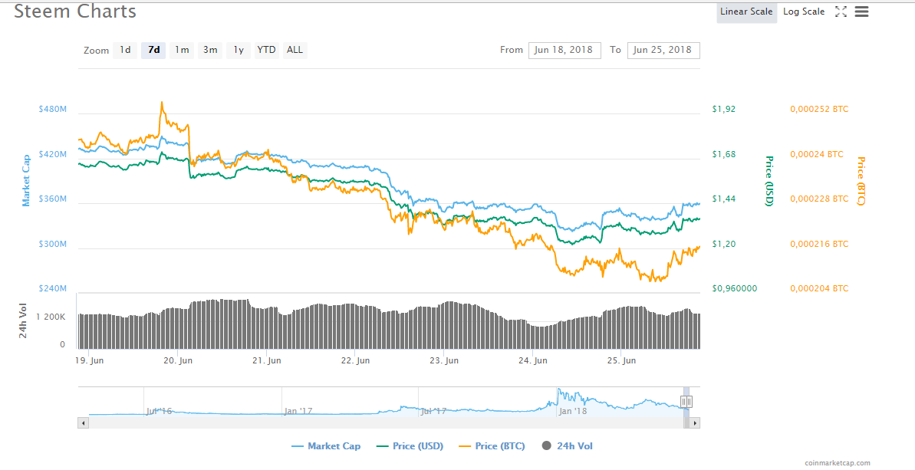Switch to Linear Scale
The height and width of the screenshot is (470, 915).
click(x=746, y=12)
